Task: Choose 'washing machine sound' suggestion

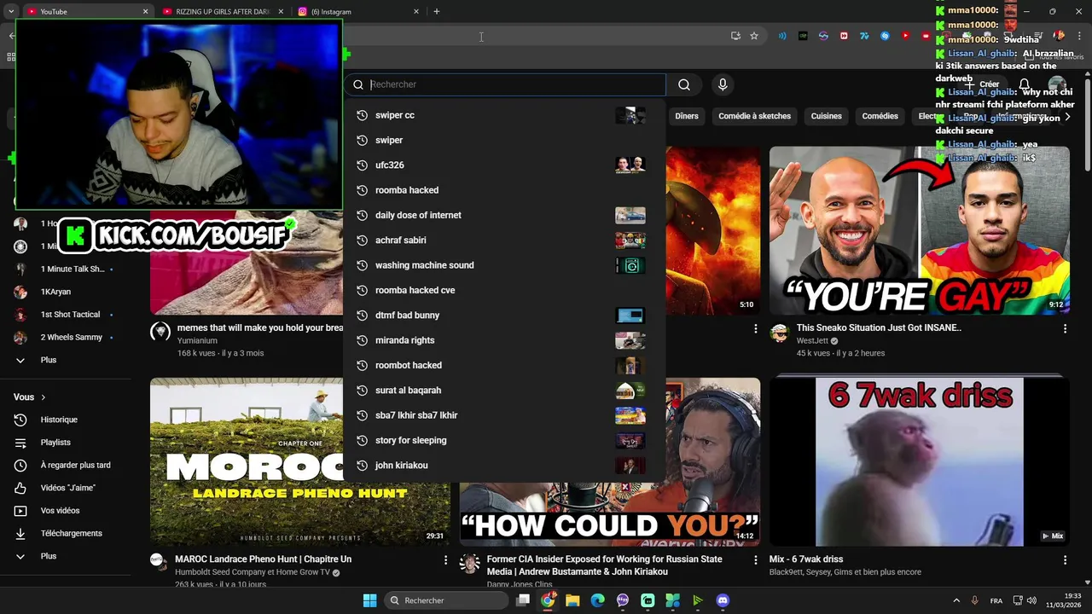Action: tap(505, 265)
